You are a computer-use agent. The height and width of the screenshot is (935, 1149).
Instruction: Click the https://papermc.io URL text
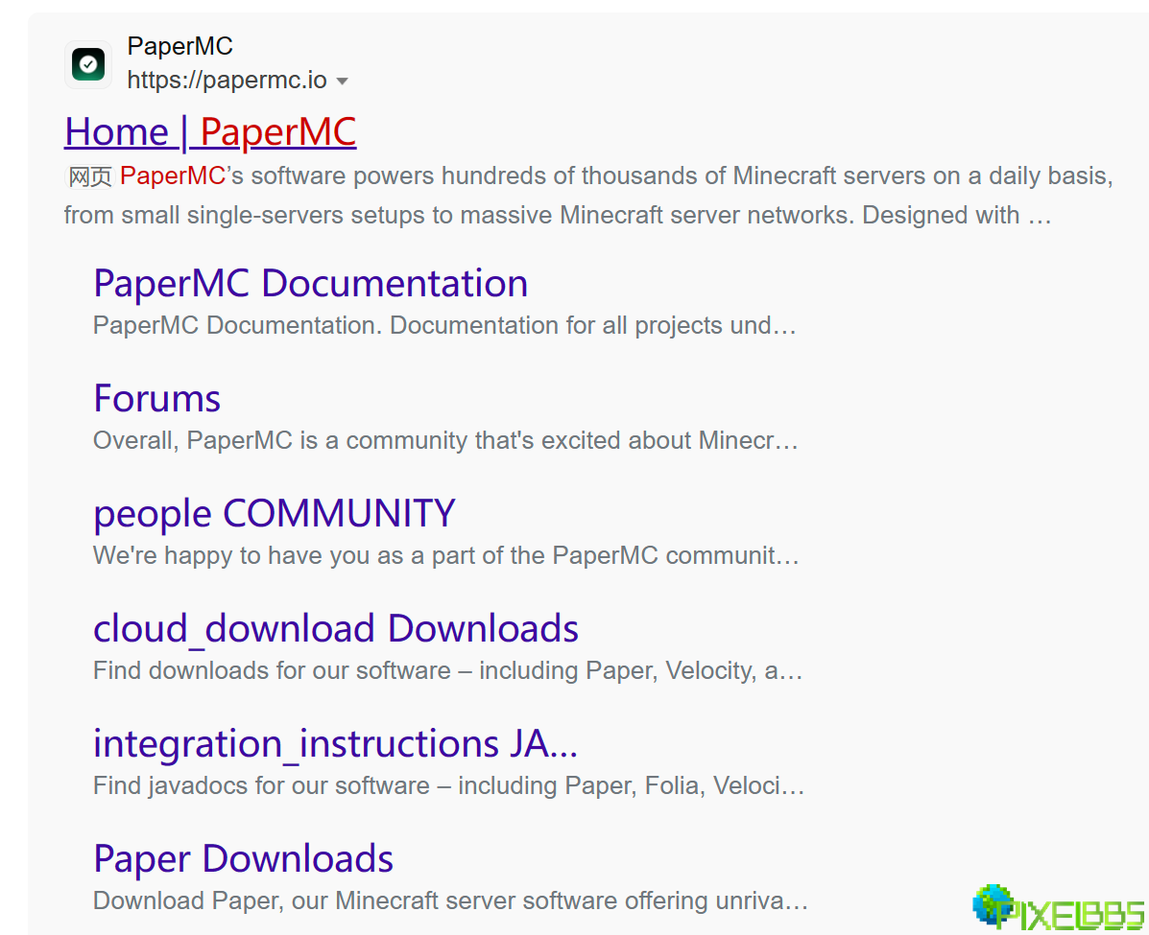point(227,80)
